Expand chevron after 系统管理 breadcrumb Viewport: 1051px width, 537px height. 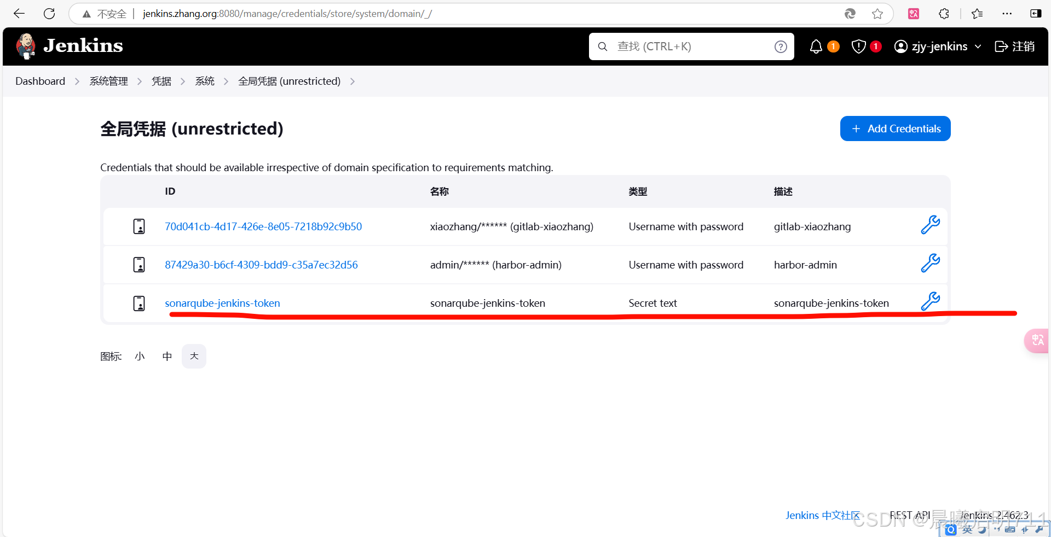[140, 81]
